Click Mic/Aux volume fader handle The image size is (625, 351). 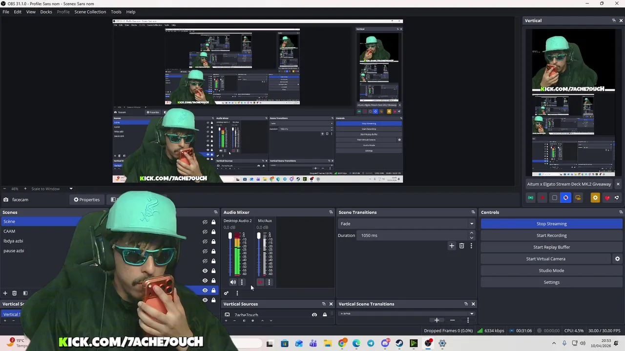point(259,236)
